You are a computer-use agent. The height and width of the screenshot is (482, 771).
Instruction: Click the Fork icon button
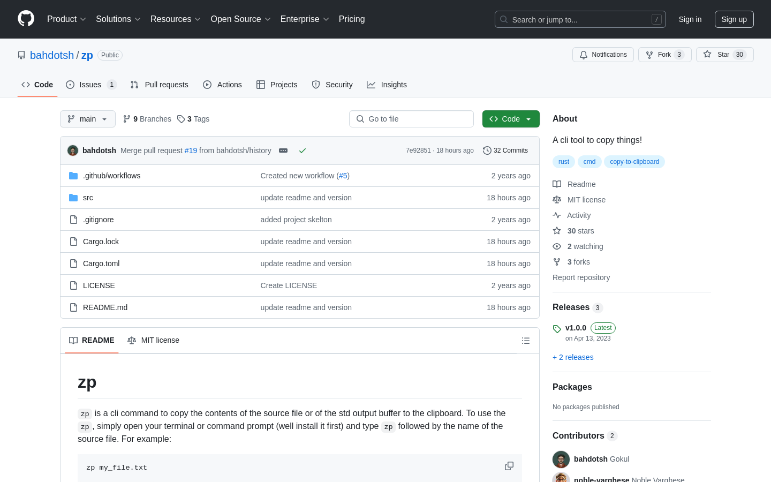pos(665,55)
